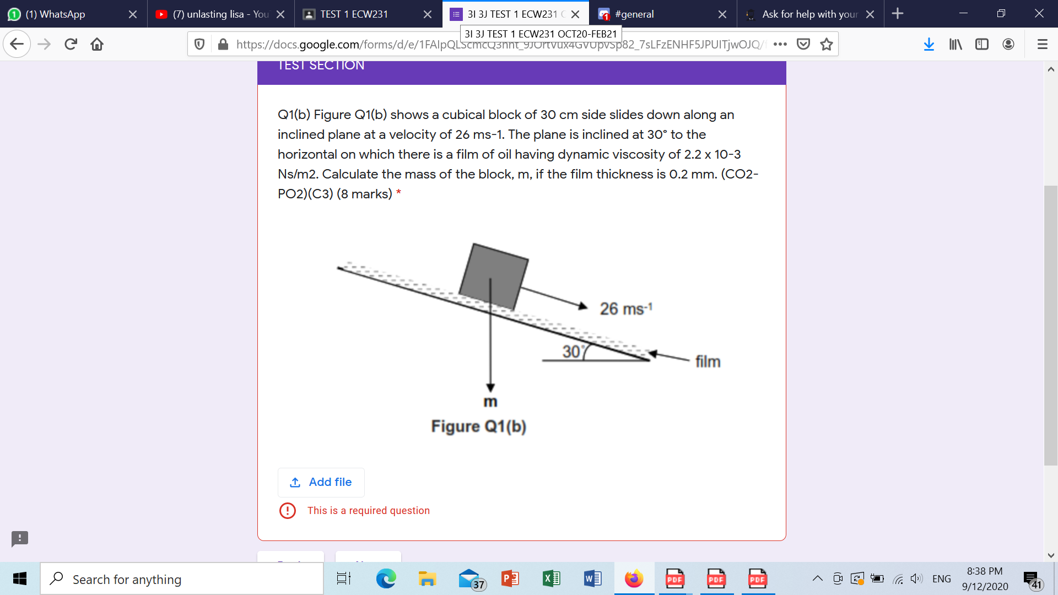The height and width of the screenshot is (595, 1058).
Task: Click the Firefox reload page icon
Action: [71, 44]
